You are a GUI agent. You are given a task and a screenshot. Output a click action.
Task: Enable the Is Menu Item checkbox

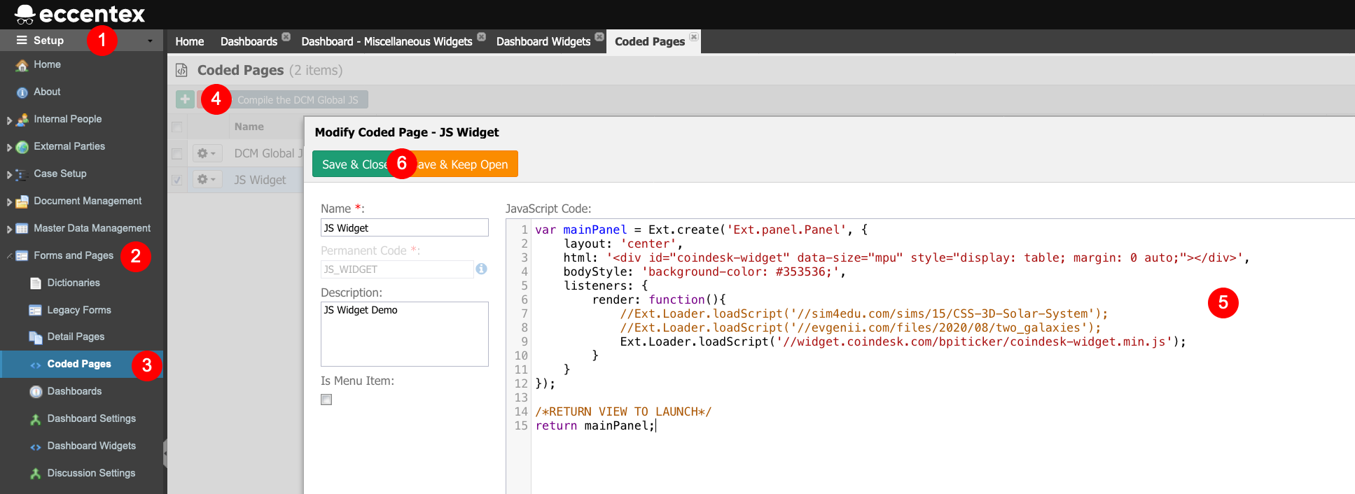[x=326, y=400]
